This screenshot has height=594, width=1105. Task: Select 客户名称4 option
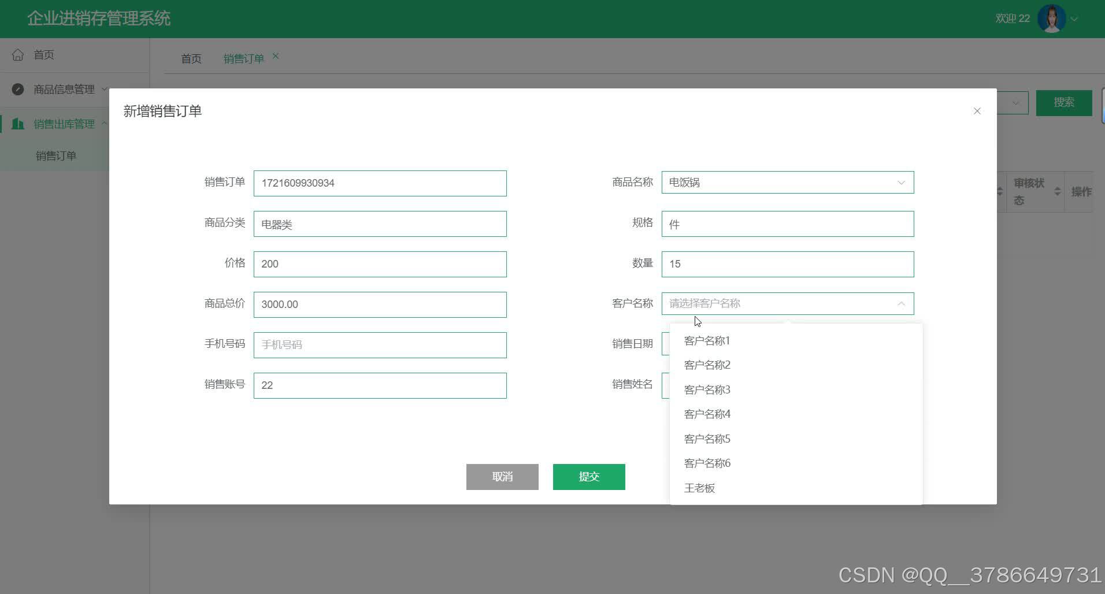coord(796,414)
